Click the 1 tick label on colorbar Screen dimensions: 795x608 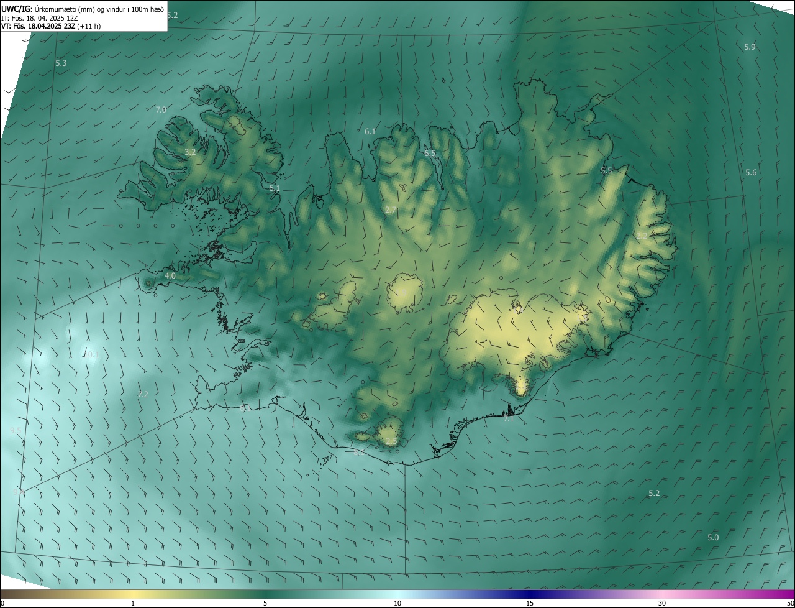133,603
